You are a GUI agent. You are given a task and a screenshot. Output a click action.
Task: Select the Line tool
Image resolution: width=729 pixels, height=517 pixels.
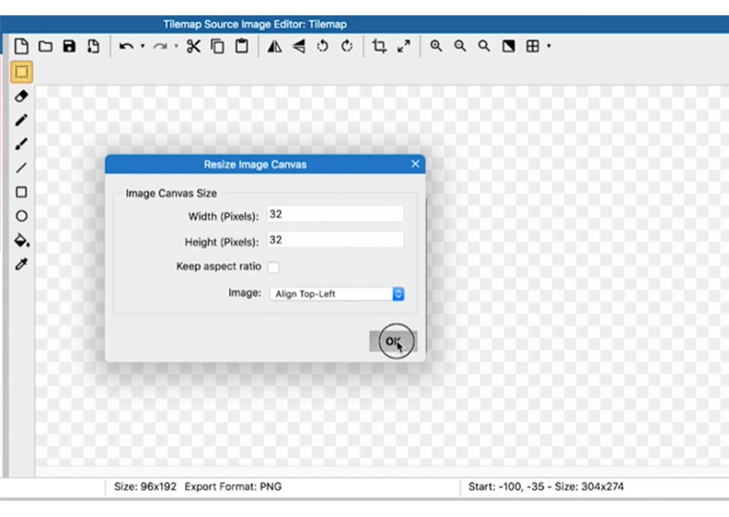pos(21,168)
